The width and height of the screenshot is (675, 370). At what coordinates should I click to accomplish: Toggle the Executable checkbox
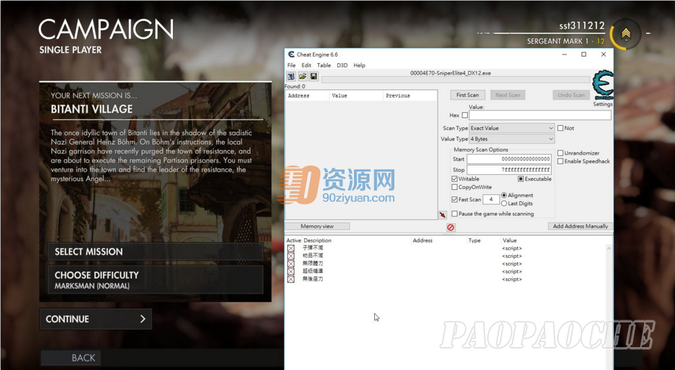click(520, 179)
